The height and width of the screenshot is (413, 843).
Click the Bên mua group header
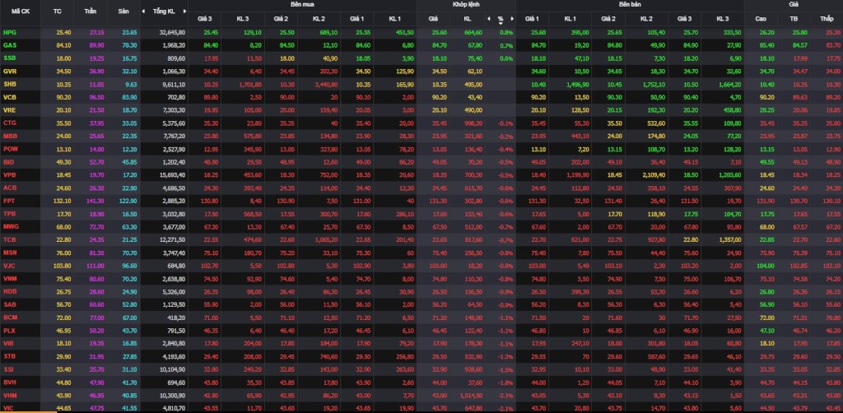click(x=304, y=4)
